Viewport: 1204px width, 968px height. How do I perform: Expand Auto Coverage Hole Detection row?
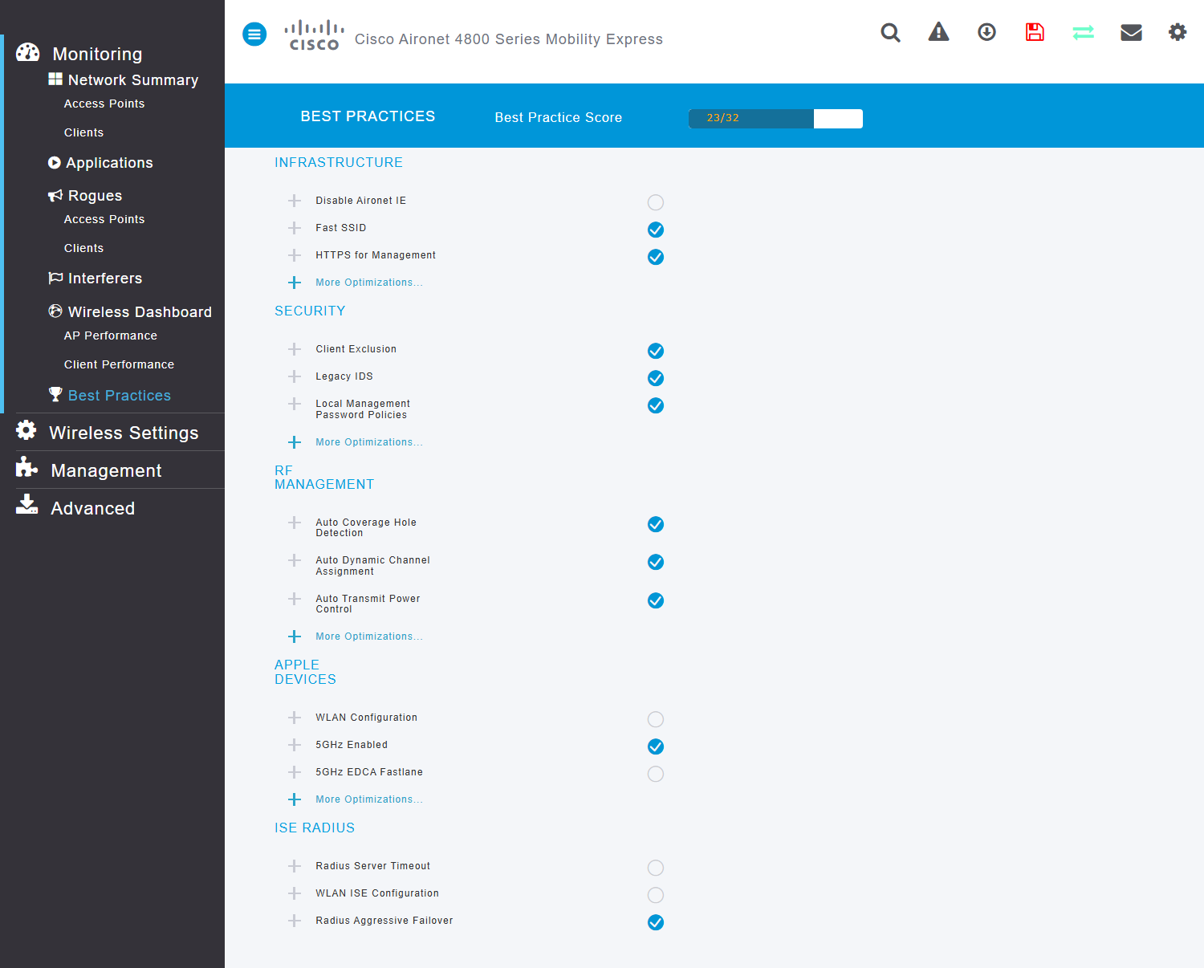tap(295, 523)
